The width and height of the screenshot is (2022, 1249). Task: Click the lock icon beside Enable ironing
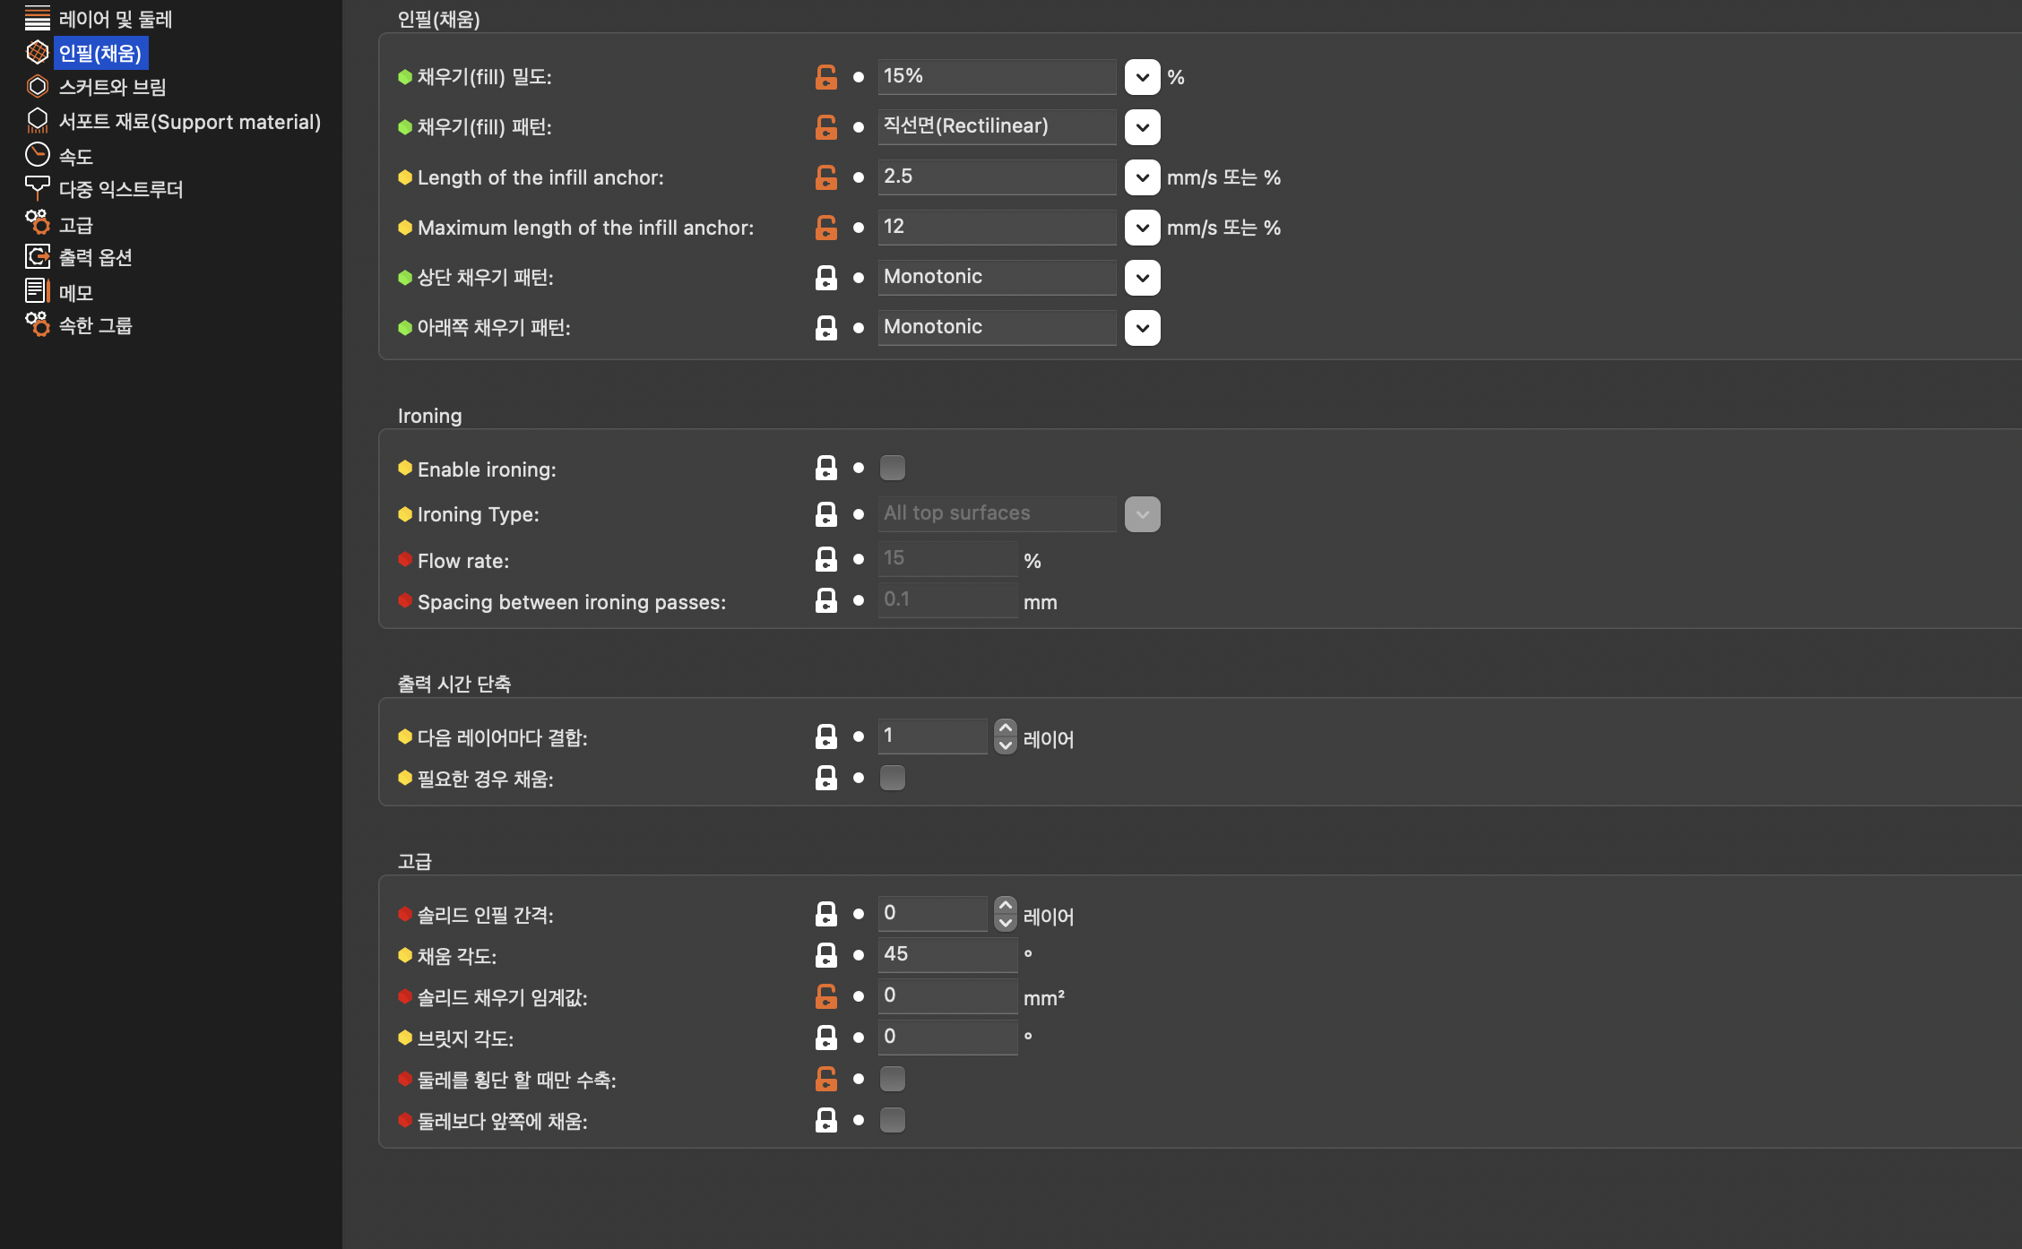[825, 468]
